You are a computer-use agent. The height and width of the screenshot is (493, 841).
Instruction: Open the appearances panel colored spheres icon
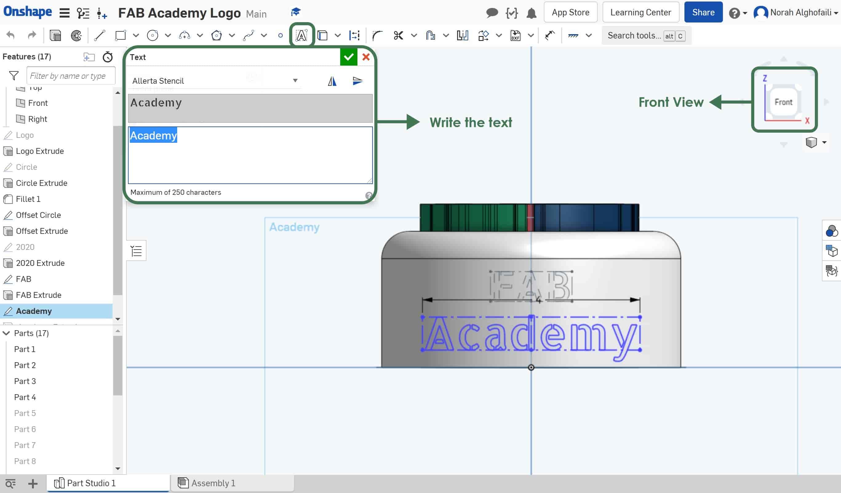(x=831, y=231)
